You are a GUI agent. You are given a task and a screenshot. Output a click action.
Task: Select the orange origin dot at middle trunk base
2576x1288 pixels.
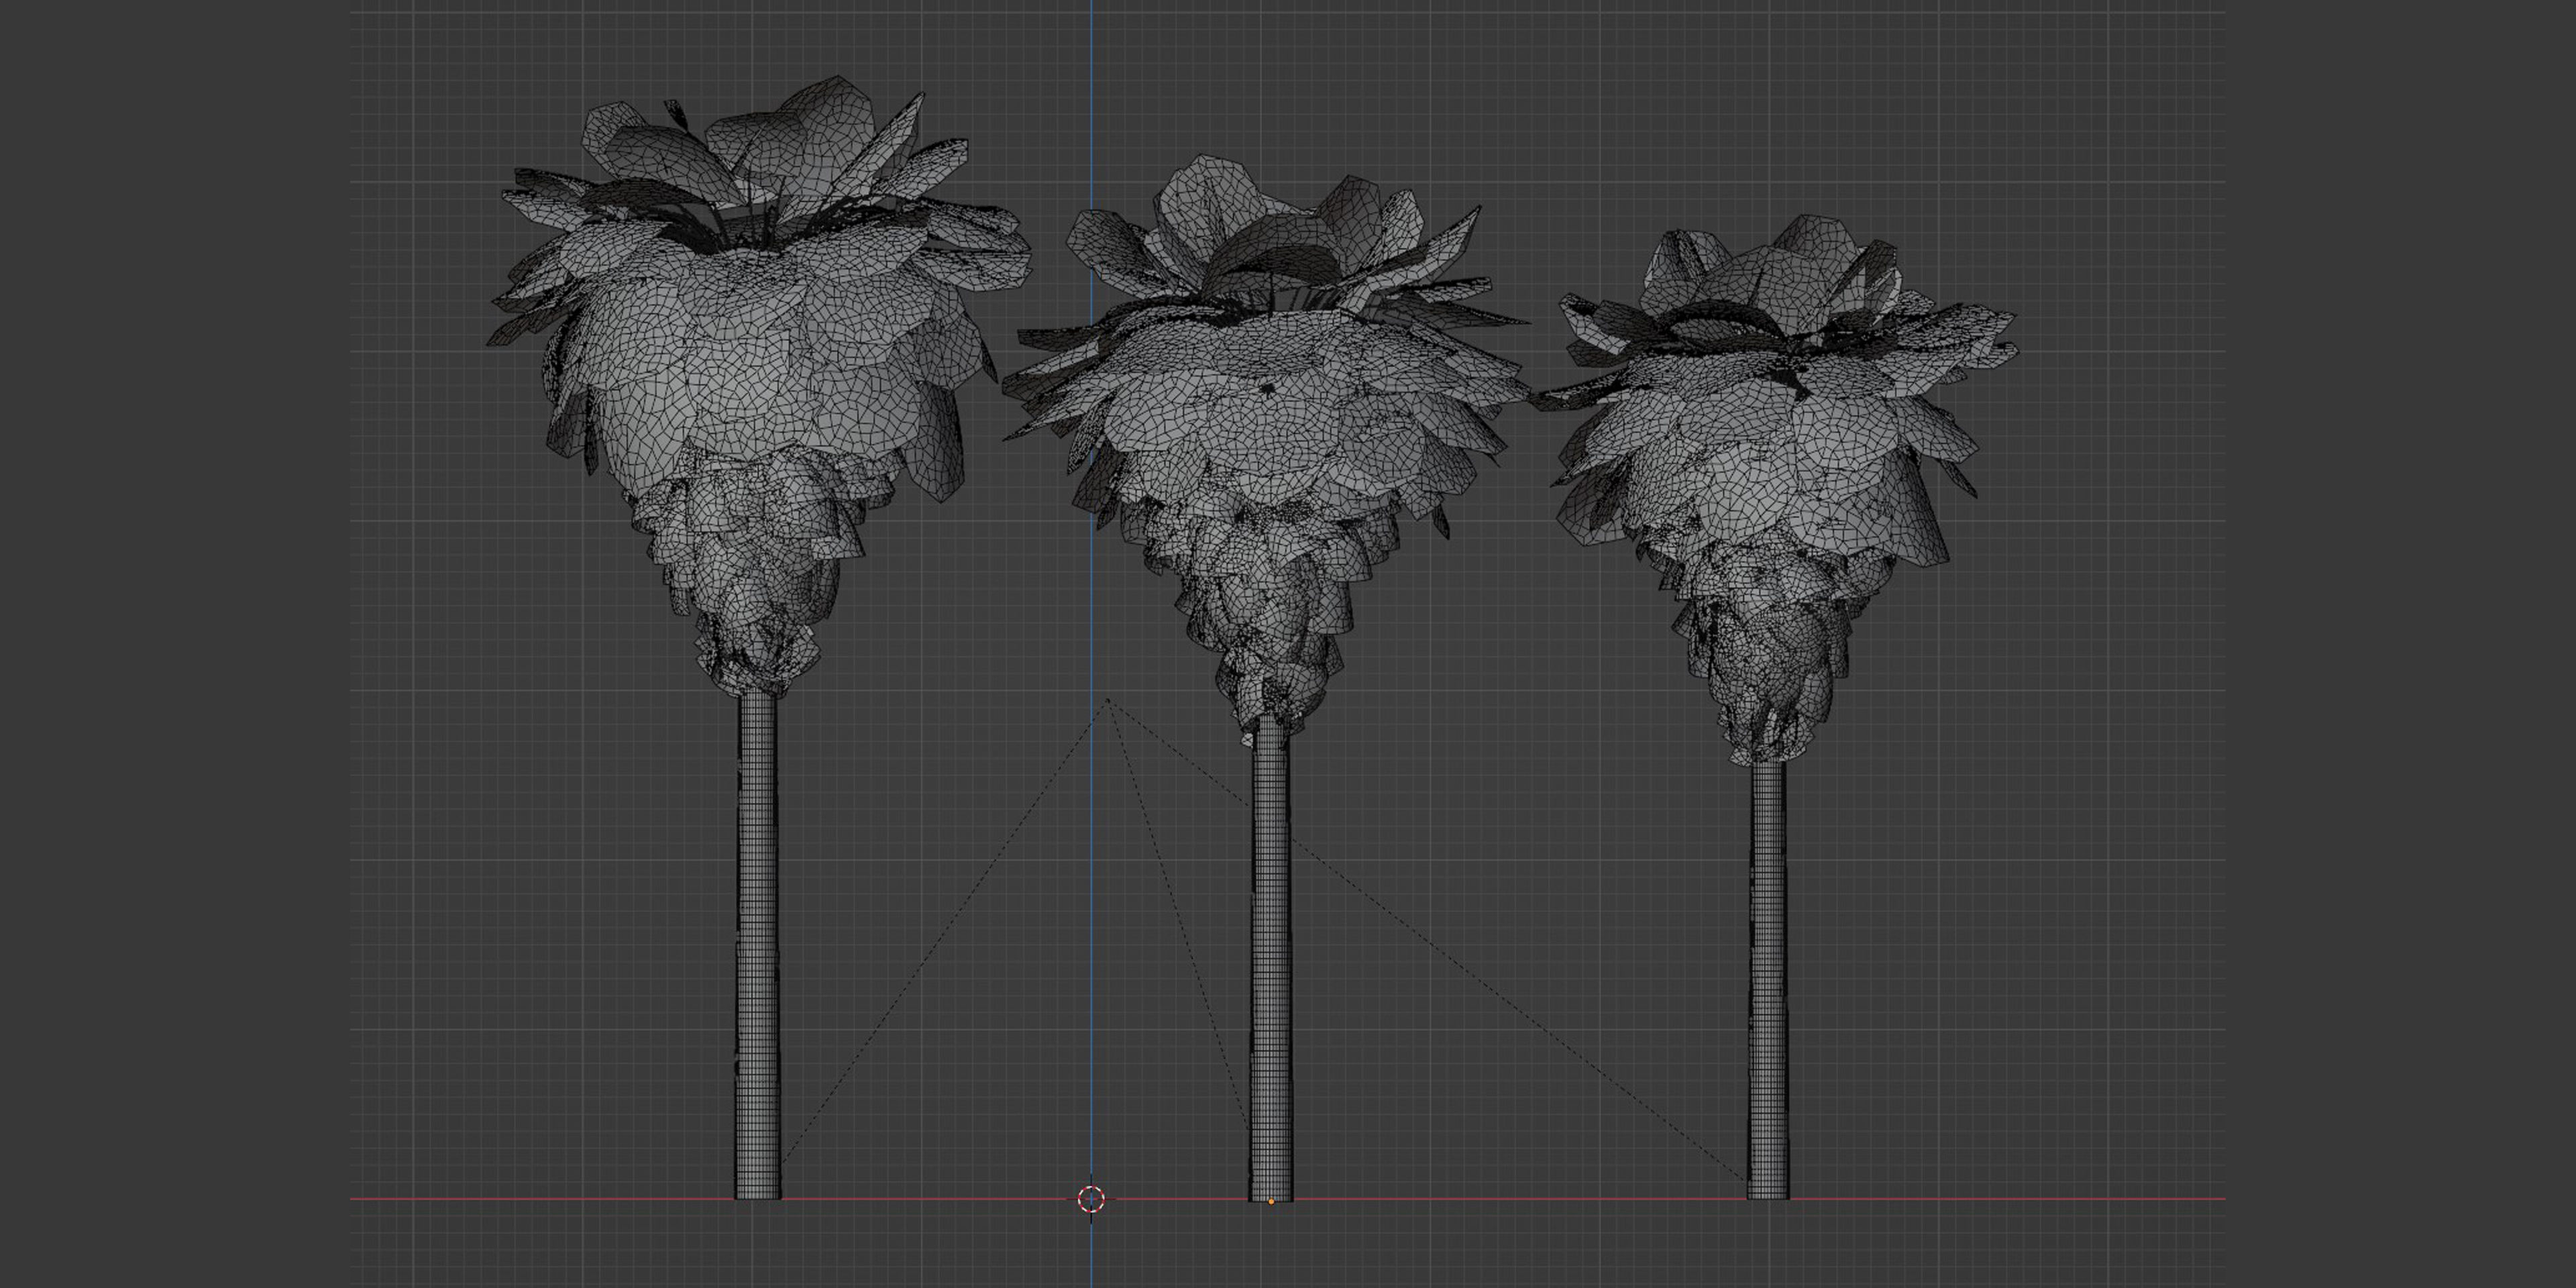(x=1271, y=1201)
